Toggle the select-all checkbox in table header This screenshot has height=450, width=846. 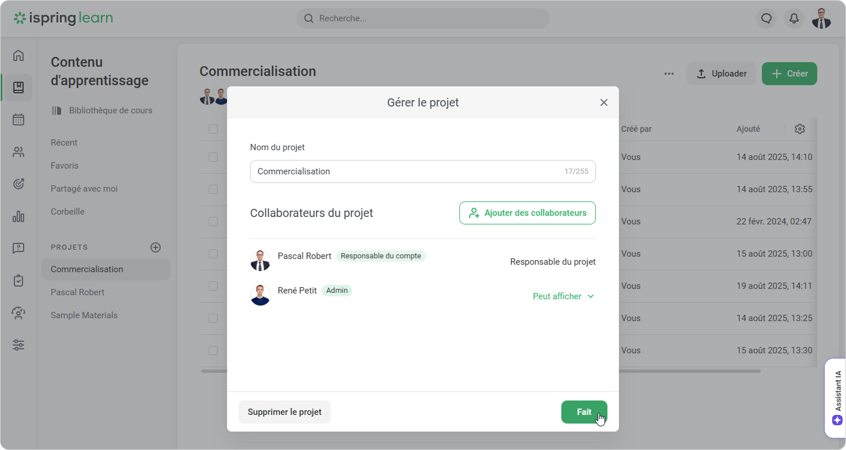coord(213,129)
